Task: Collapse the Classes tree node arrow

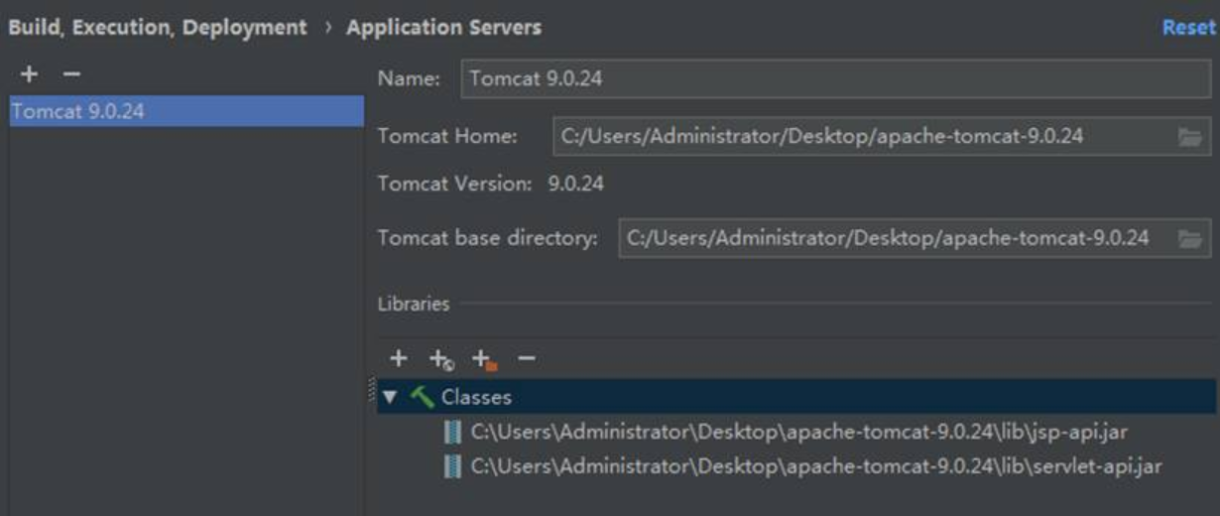Action: (x=390, y=397)
